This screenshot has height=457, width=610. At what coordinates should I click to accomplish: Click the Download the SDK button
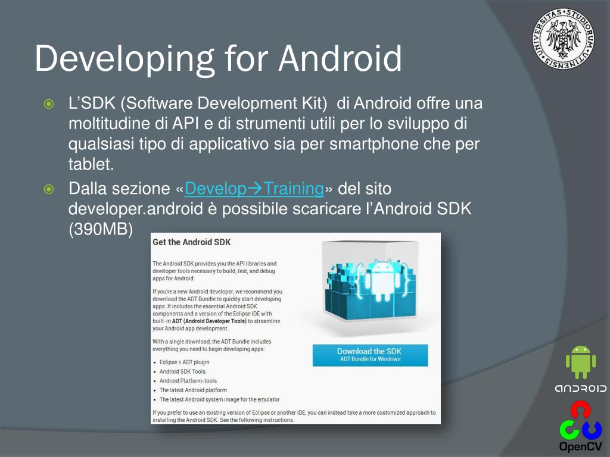tap(370, 355)
